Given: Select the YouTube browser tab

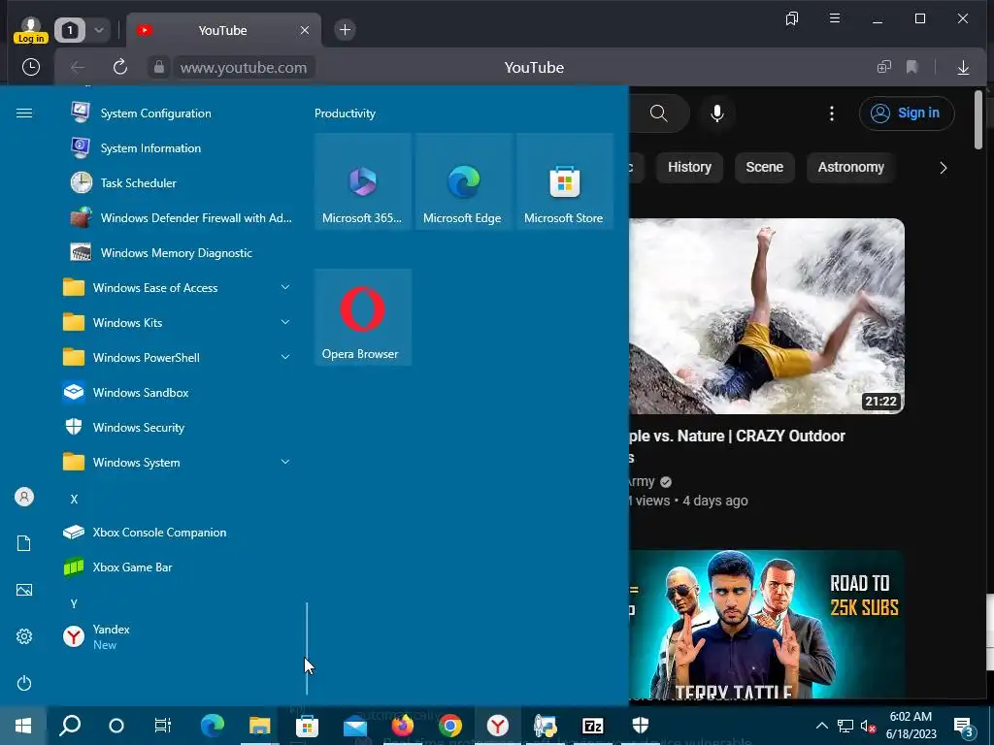Looking at the screenshot, I should coord(224,30).
